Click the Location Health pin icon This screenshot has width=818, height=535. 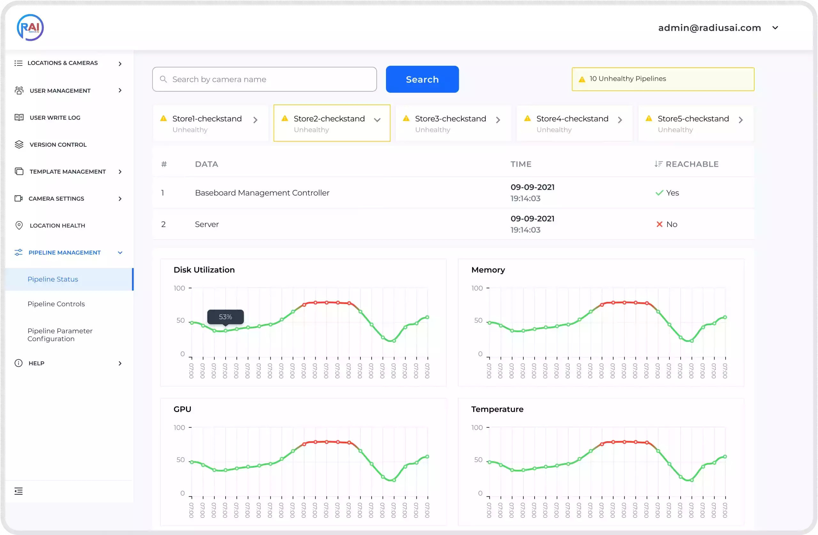(x=19, y=226)
